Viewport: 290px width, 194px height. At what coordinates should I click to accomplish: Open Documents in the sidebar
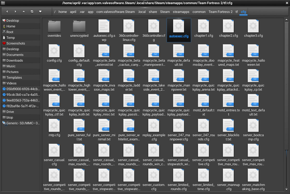pyautogui.click(x=21, y=55)
